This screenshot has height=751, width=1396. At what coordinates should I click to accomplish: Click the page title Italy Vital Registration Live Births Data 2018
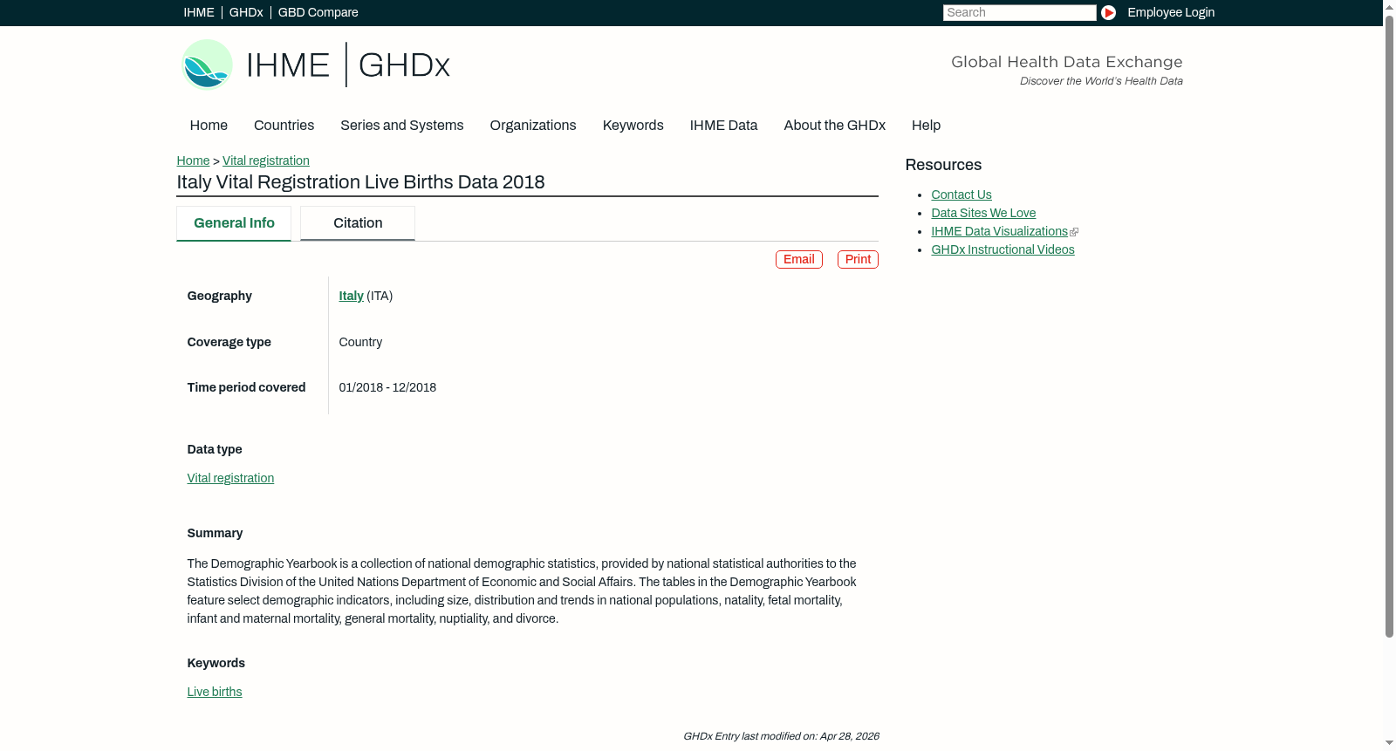[x=360, y=182]
